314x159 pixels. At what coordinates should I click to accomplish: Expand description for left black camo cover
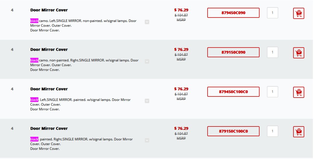click(x=147, y=22)
